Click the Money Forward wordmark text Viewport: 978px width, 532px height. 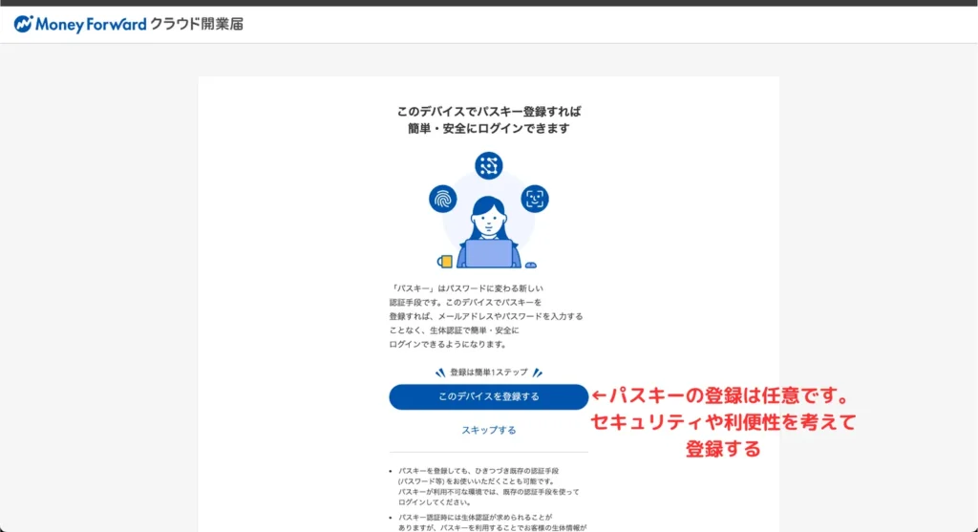(x=91, y=24)
